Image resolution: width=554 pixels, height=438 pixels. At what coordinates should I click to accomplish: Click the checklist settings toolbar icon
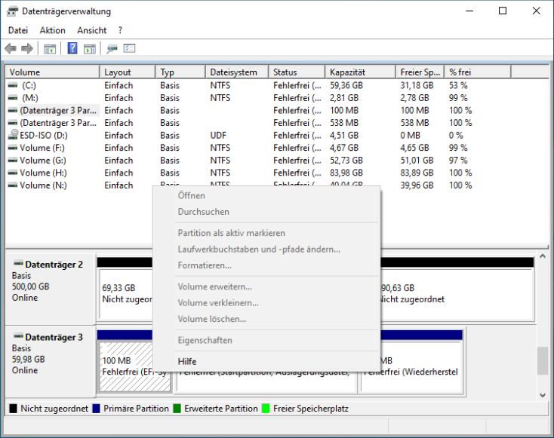(x=129, y=48)
